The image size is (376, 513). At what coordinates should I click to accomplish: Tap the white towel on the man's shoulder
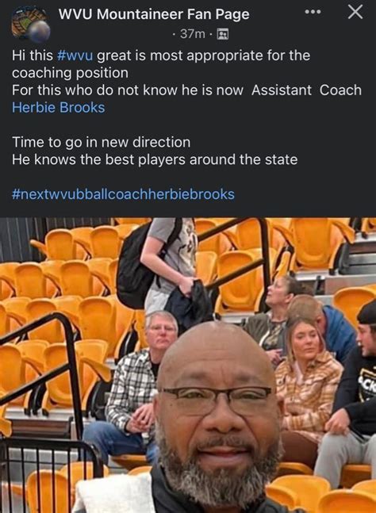pyautogui.click(x=114, y=493)
